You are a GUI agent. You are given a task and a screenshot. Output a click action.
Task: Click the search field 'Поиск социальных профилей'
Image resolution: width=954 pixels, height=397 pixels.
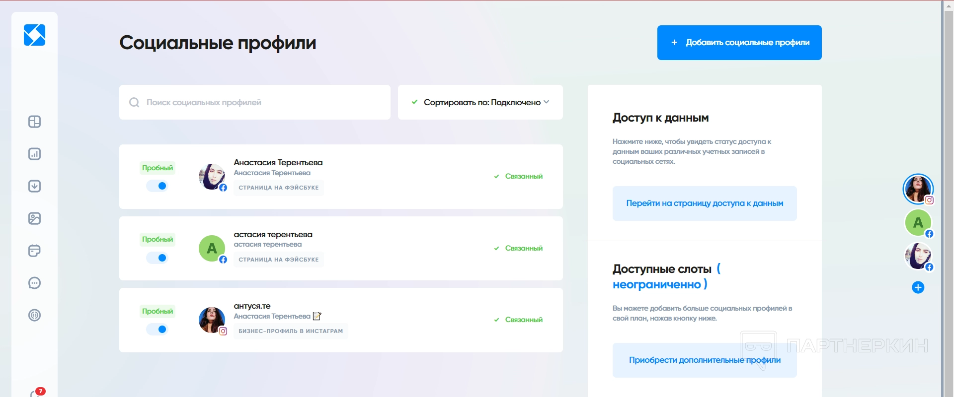[x=255, y=102]
